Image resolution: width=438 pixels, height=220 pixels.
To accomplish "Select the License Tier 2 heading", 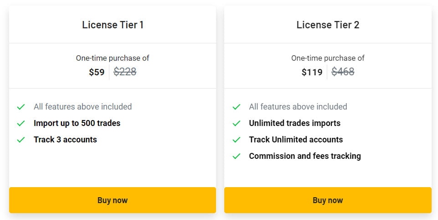I will 328,25.
